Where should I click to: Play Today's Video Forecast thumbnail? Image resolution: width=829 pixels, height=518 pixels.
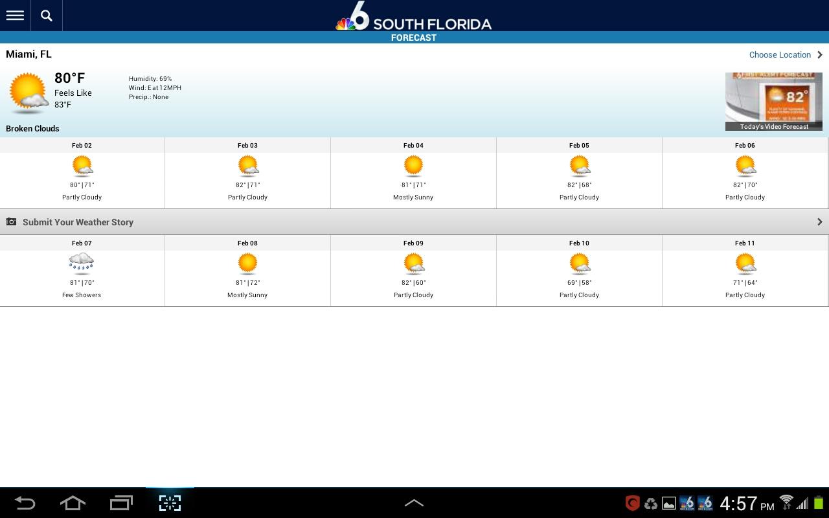coord(773,101)
